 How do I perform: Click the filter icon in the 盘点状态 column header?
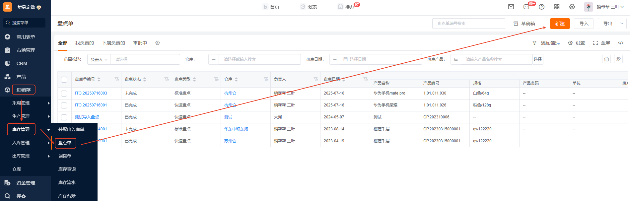tap(167, 79)
